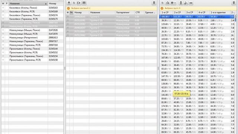The image size is (238, 134).
Task: Click the bid wizard icon in phrases toolbar
Action: pos(186,3)
